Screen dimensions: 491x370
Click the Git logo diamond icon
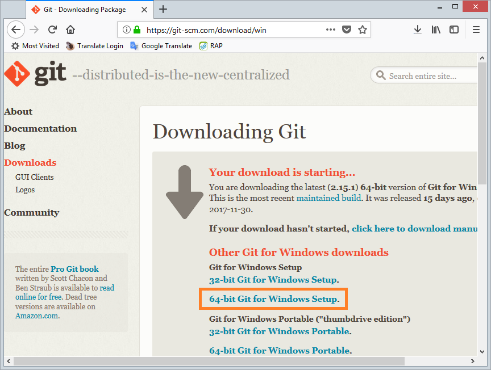pos(17,74)
